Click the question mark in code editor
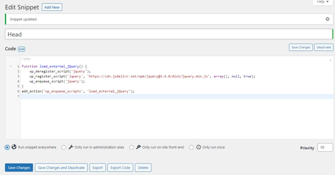Image resolution: width=335 pixels, height=175 pixels. pos(330,61)
